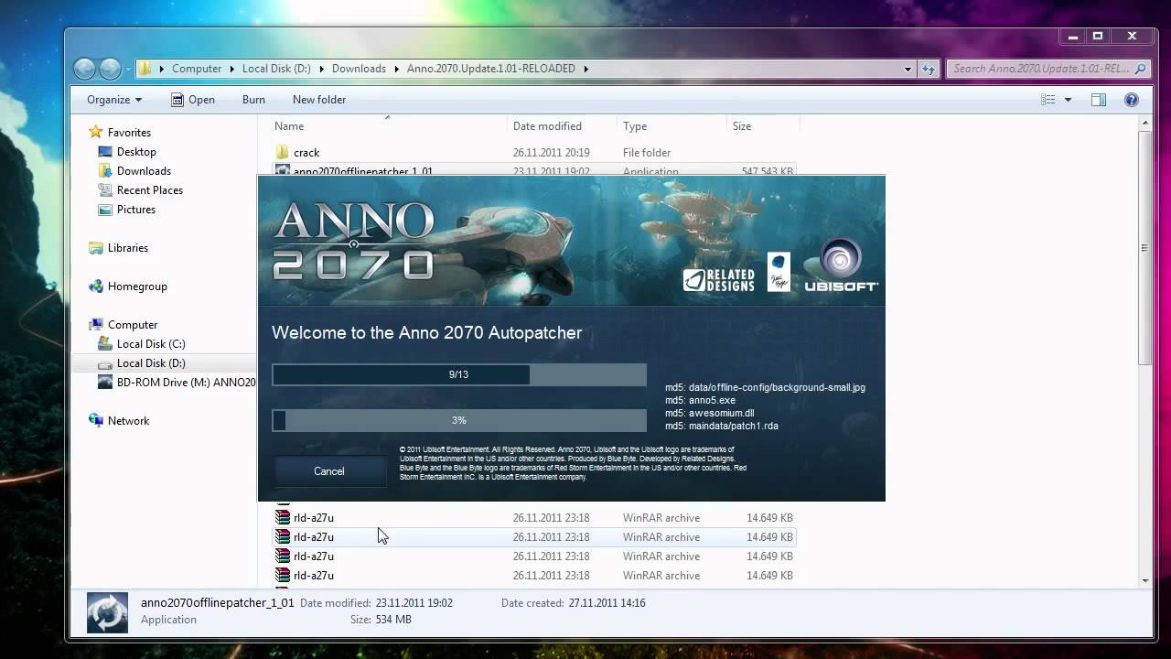Select Local Disk (D:)
The height and width of the screenshot is (659, 1171).
coord(151,363)
